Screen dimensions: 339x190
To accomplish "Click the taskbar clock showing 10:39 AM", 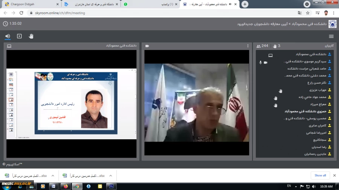I will pyautogui.click(x=326, y=186).
